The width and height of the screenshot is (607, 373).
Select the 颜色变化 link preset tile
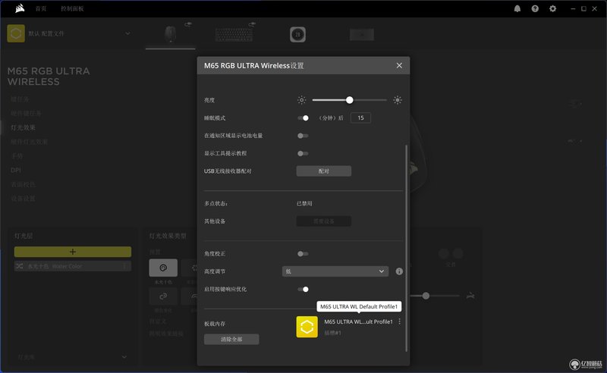(163, 296)
